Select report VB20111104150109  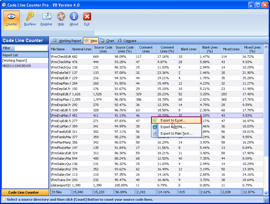coord(25,66)
